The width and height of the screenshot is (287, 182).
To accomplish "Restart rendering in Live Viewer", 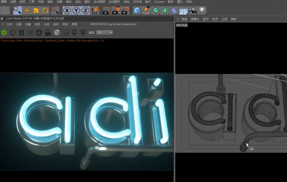I will point(12,33).
